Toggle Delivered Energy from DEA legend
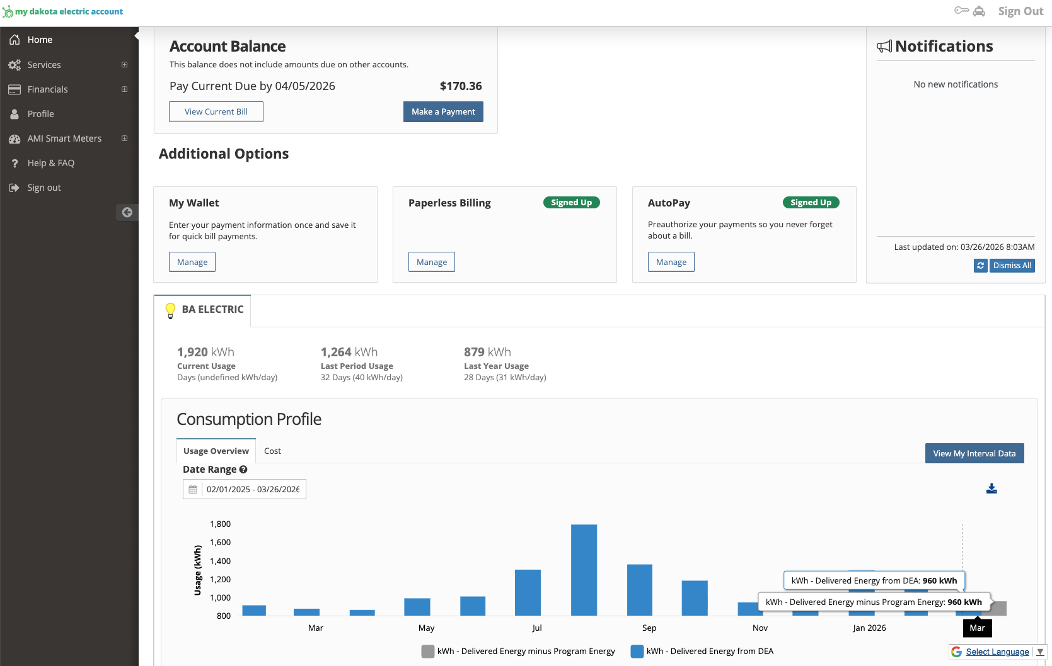Viewport: 1052px width, 666px height. [702, 651]
